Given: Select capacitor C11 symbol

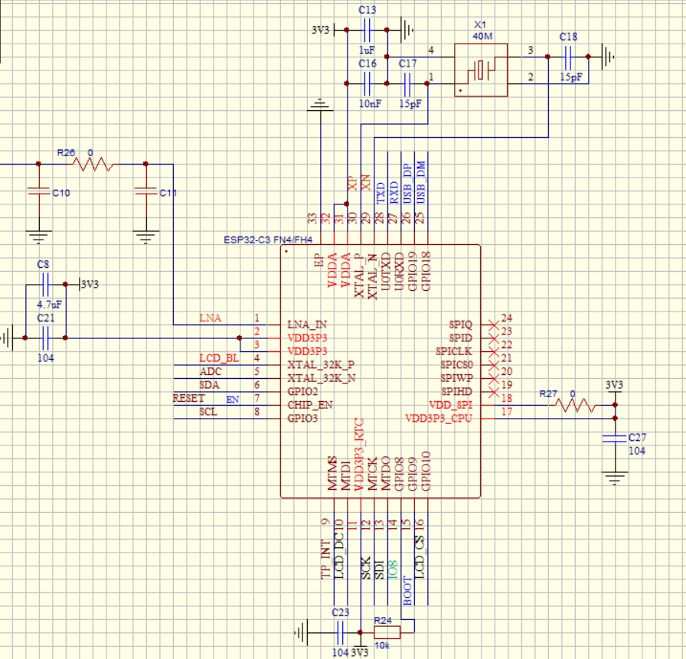Looking at the screenshot, I should (x=145, y=191).
